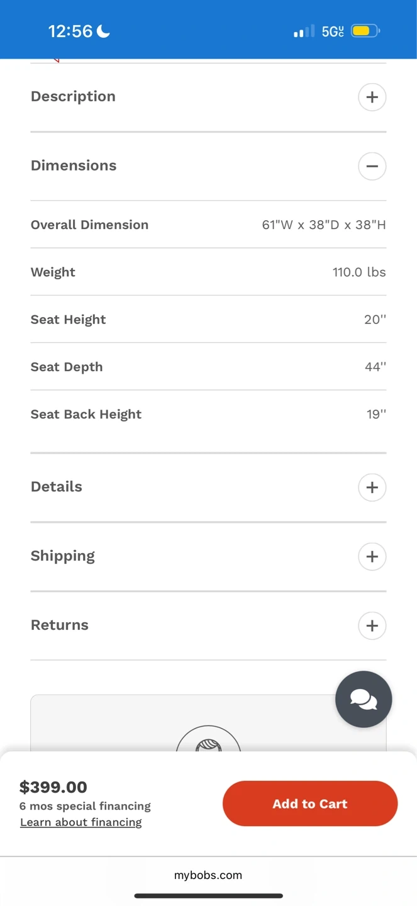Click the Add to Cart button
Screen dimensions: 417x906
pyautogui.click(x=310, y=803)
